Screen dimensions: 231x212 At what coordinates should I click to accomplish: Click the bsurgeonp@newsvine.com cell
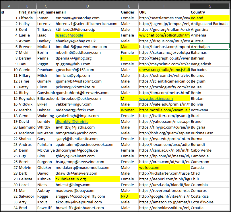(x=88, y=162)
